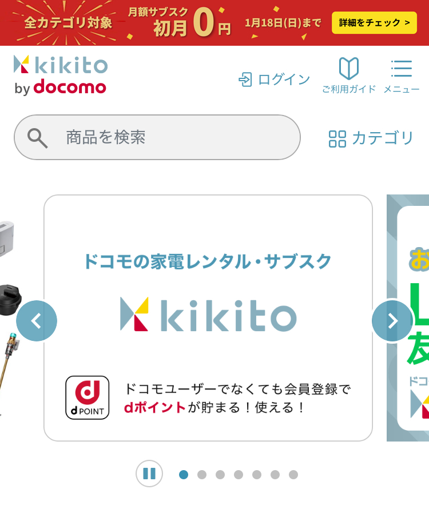Select the second carousel dot indicator
429x505 pixels.
tap(202, 475)
